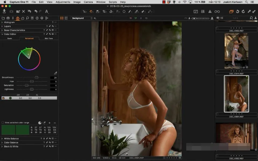Click the Undo arrow in toolbar

coord(36,11)
